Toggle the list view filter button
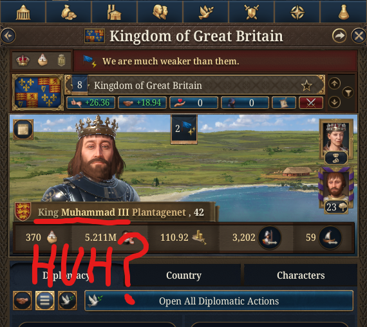 pyautogui.click(x=44, y=301)
